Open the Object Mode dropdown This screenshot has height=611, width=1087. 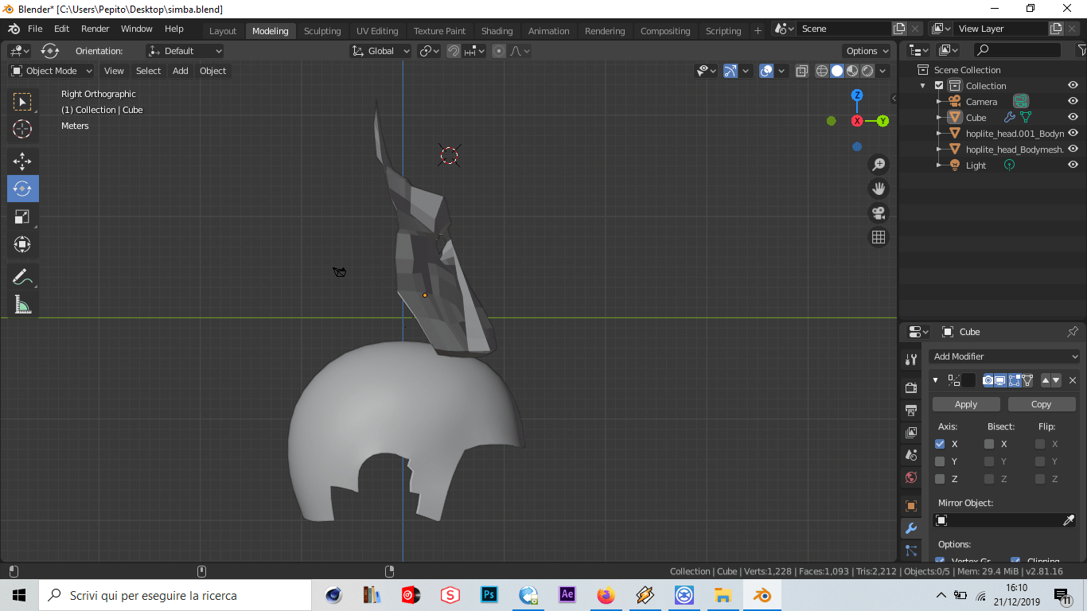pyautogui.click(x=52, y=71)
